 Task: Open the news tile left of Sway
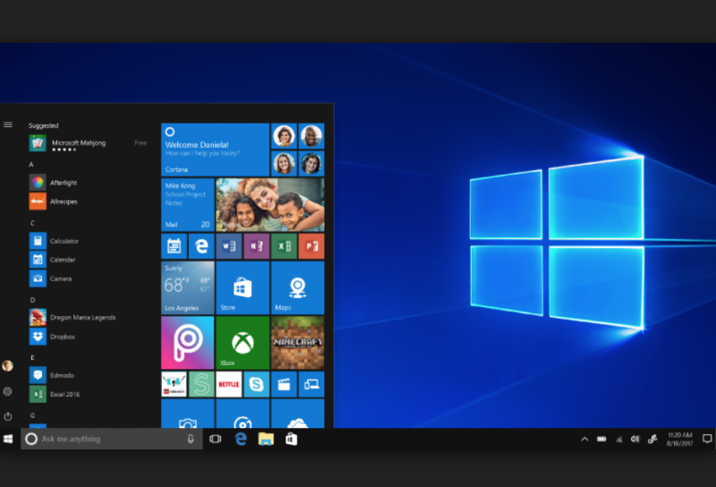(x=174, y=384)
